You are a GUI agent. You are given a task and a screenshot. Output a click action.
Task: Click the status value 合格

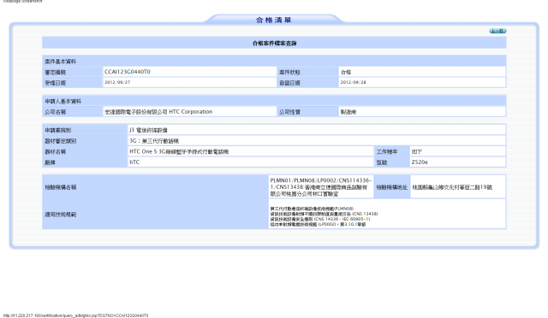pos(346,72)
